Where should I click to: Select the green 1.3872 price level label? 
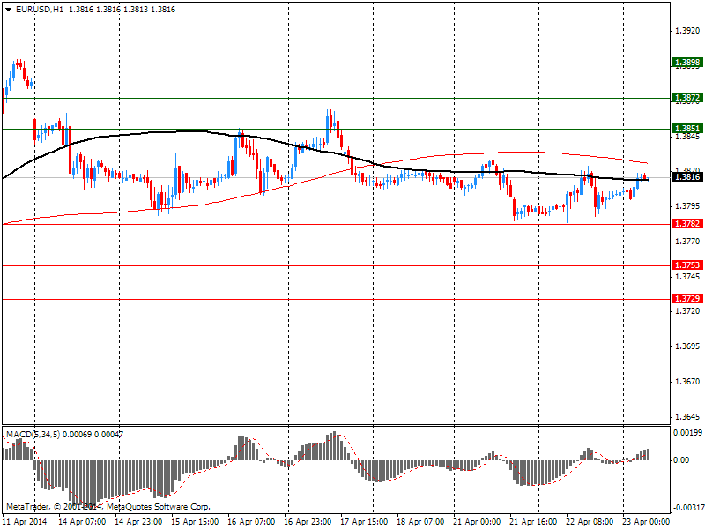pyautogui.click(x=686, y=98)
